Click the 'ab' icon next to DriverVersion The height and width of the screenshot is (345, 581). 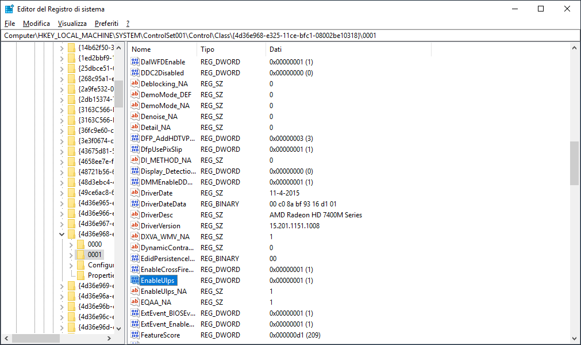tap(134, 225)
